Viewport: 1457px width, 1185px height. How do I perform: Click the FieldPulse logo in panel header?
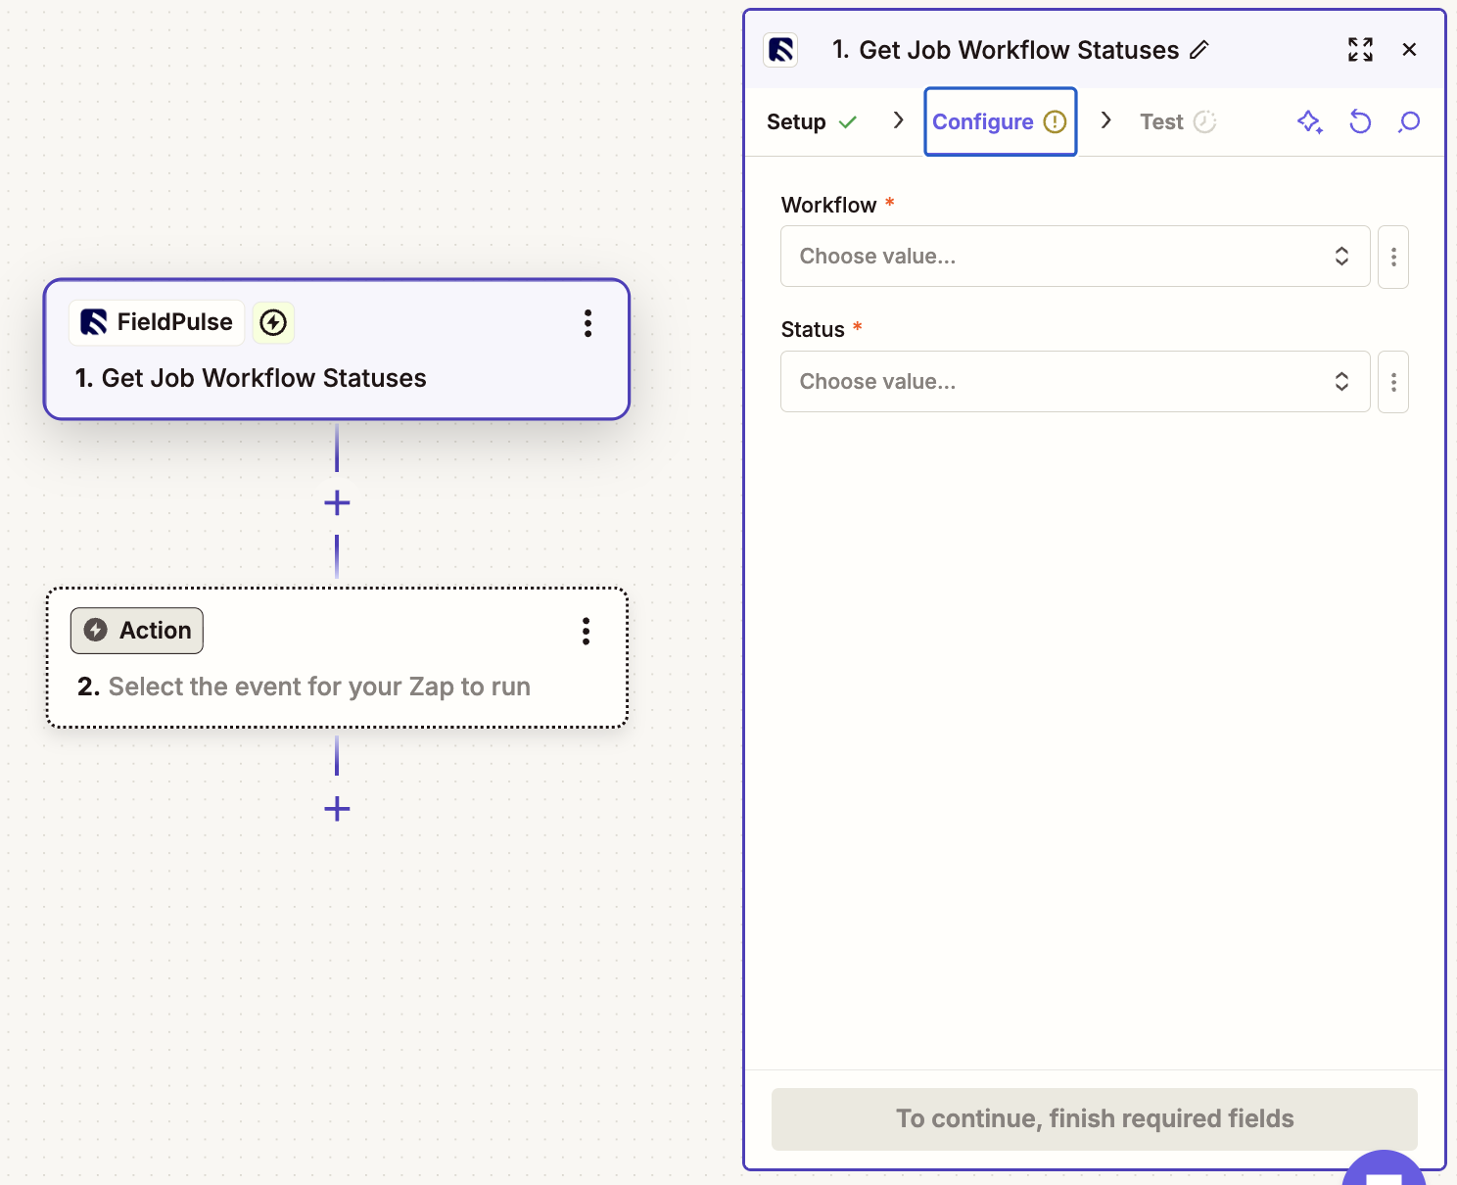coord(780,50)
